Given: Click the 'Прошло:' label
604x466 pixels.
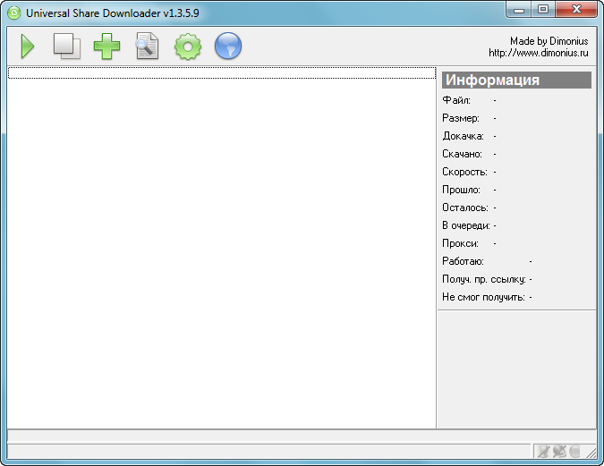Looking at the screenshot, I should (462, 190).
